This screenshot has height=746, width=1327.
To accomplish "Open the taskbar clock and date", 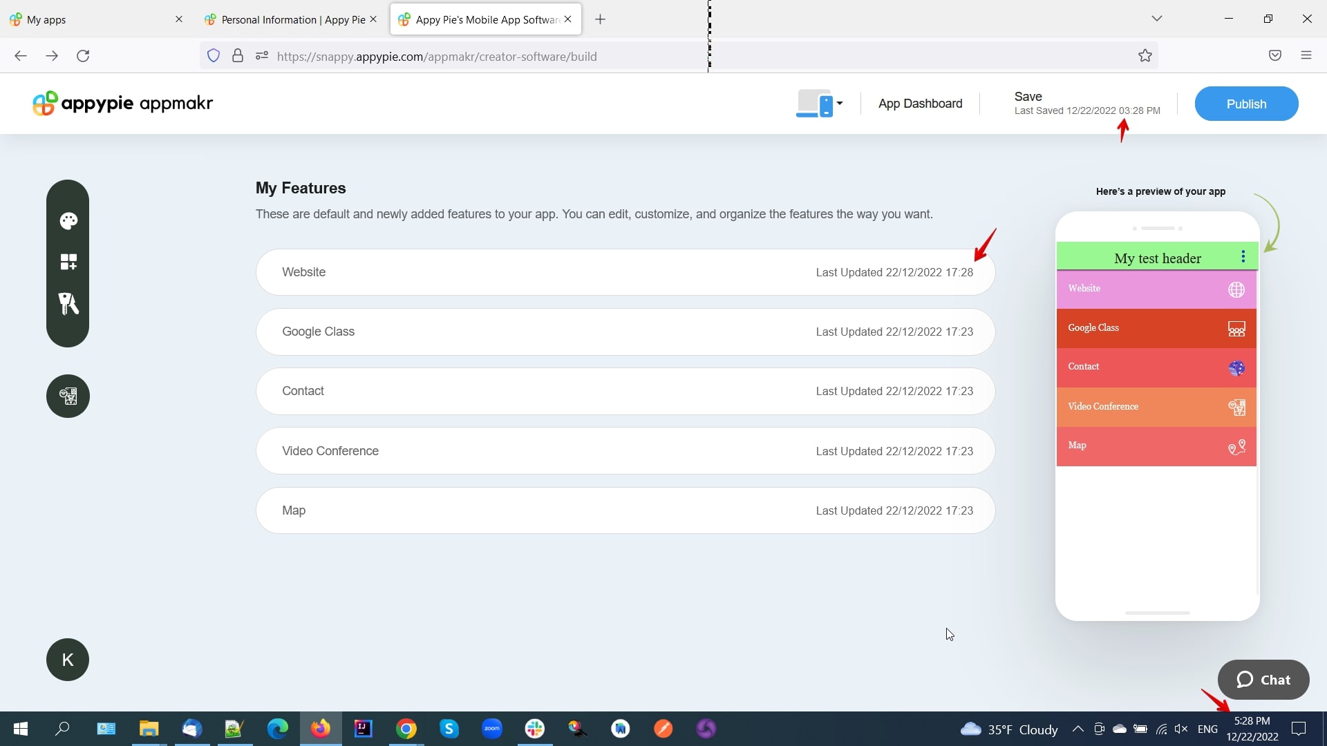I will (x=1252, y=729).
